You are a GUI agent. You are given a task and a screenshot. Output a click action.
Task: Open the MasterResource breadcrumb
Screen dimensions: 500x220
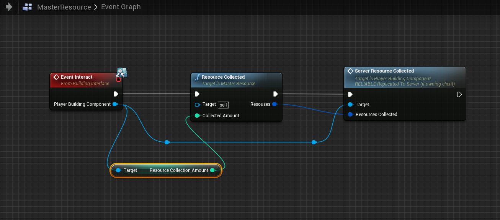(x=64, y=7)
